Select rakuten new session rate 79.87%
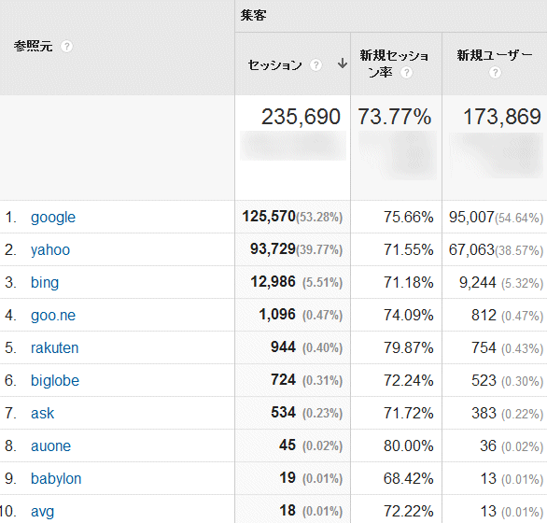 [409, 347]
